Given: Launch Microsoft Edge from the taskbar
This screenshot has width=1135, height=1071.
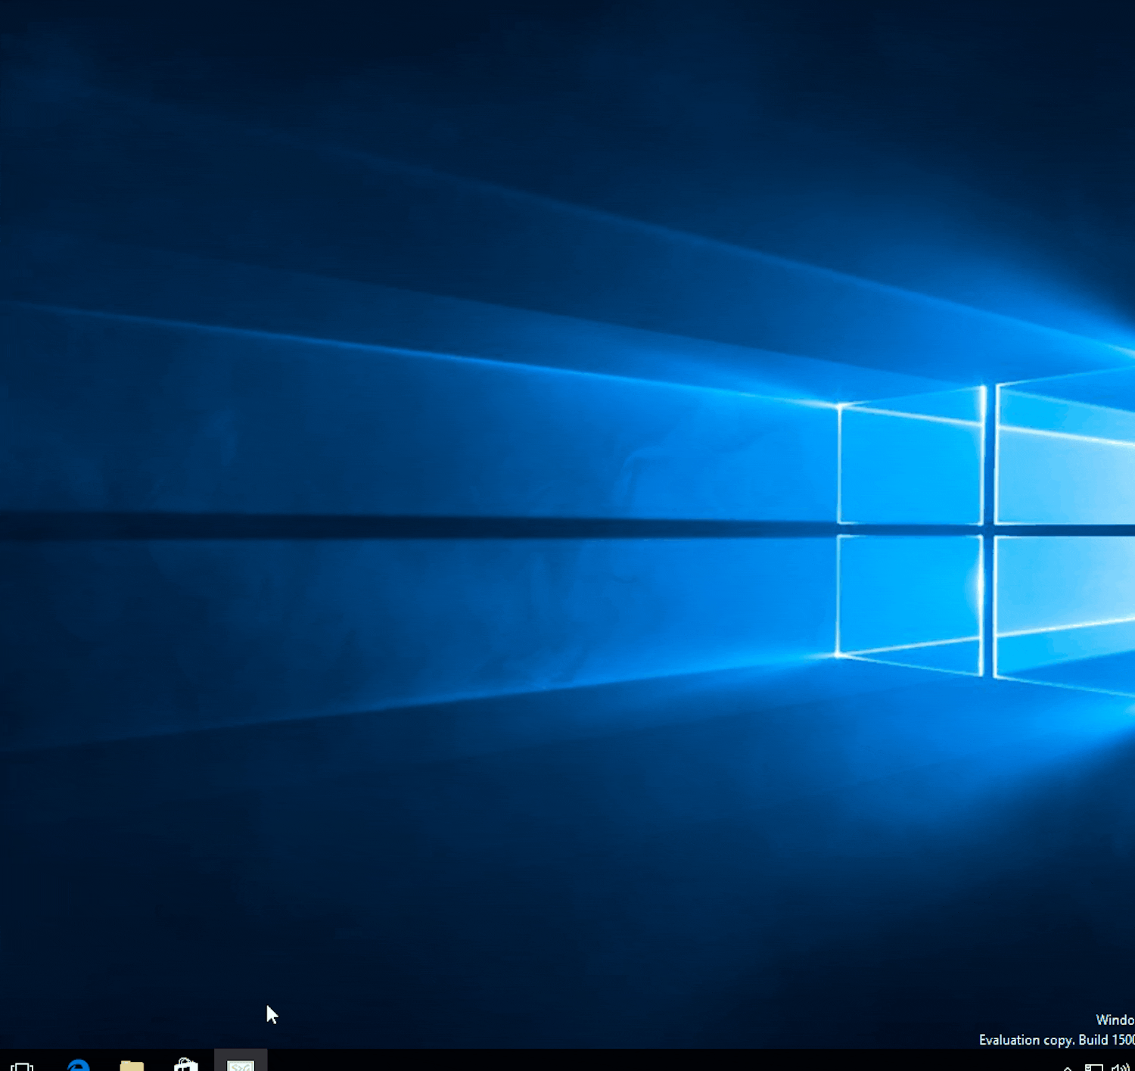Looking at the screenshot, I should click(x=78, y=1065).
